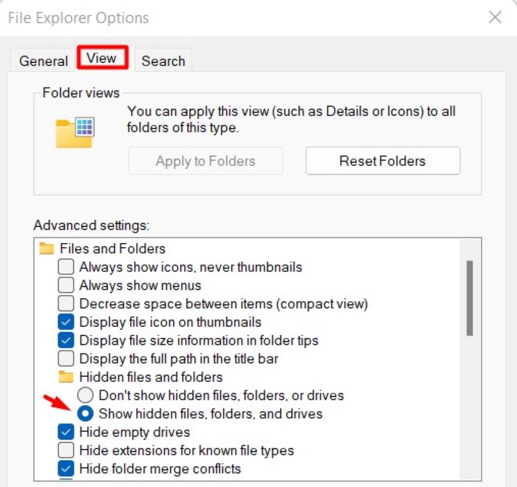Click the Reset Folders button

383,161
